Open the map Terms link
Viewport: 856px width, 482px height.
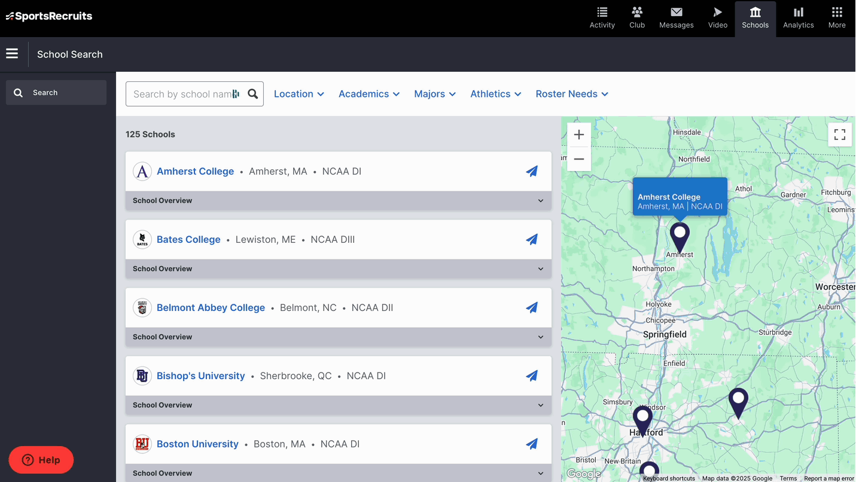coord(788,478)
